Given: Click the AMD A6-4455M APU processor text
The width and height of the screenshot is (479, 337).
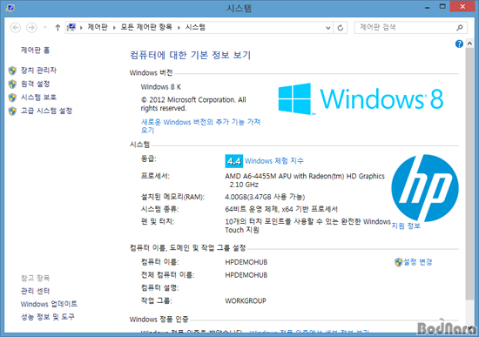Looking at the screenshot, I should (305, 180).
